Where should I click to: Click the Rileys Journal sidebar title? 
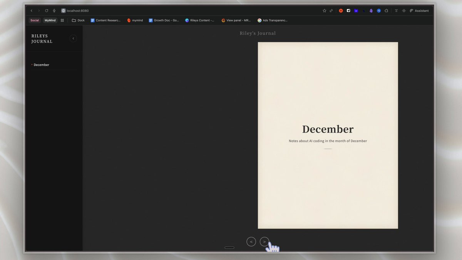pos(42,39)
